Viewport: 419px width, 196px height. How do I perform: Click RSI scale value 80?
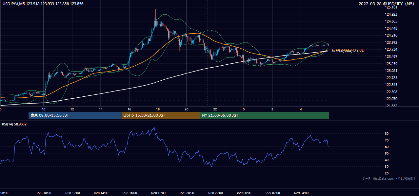[x=387, y=134]
